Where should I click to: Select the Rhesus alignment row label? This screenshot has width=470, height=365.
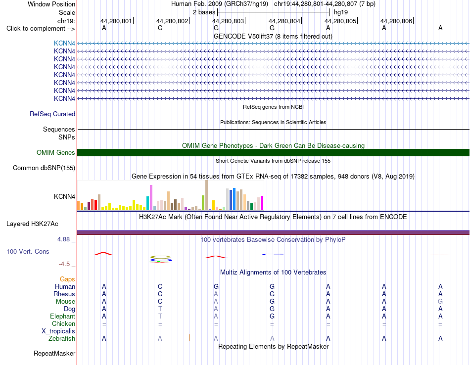tap(64, 294)
